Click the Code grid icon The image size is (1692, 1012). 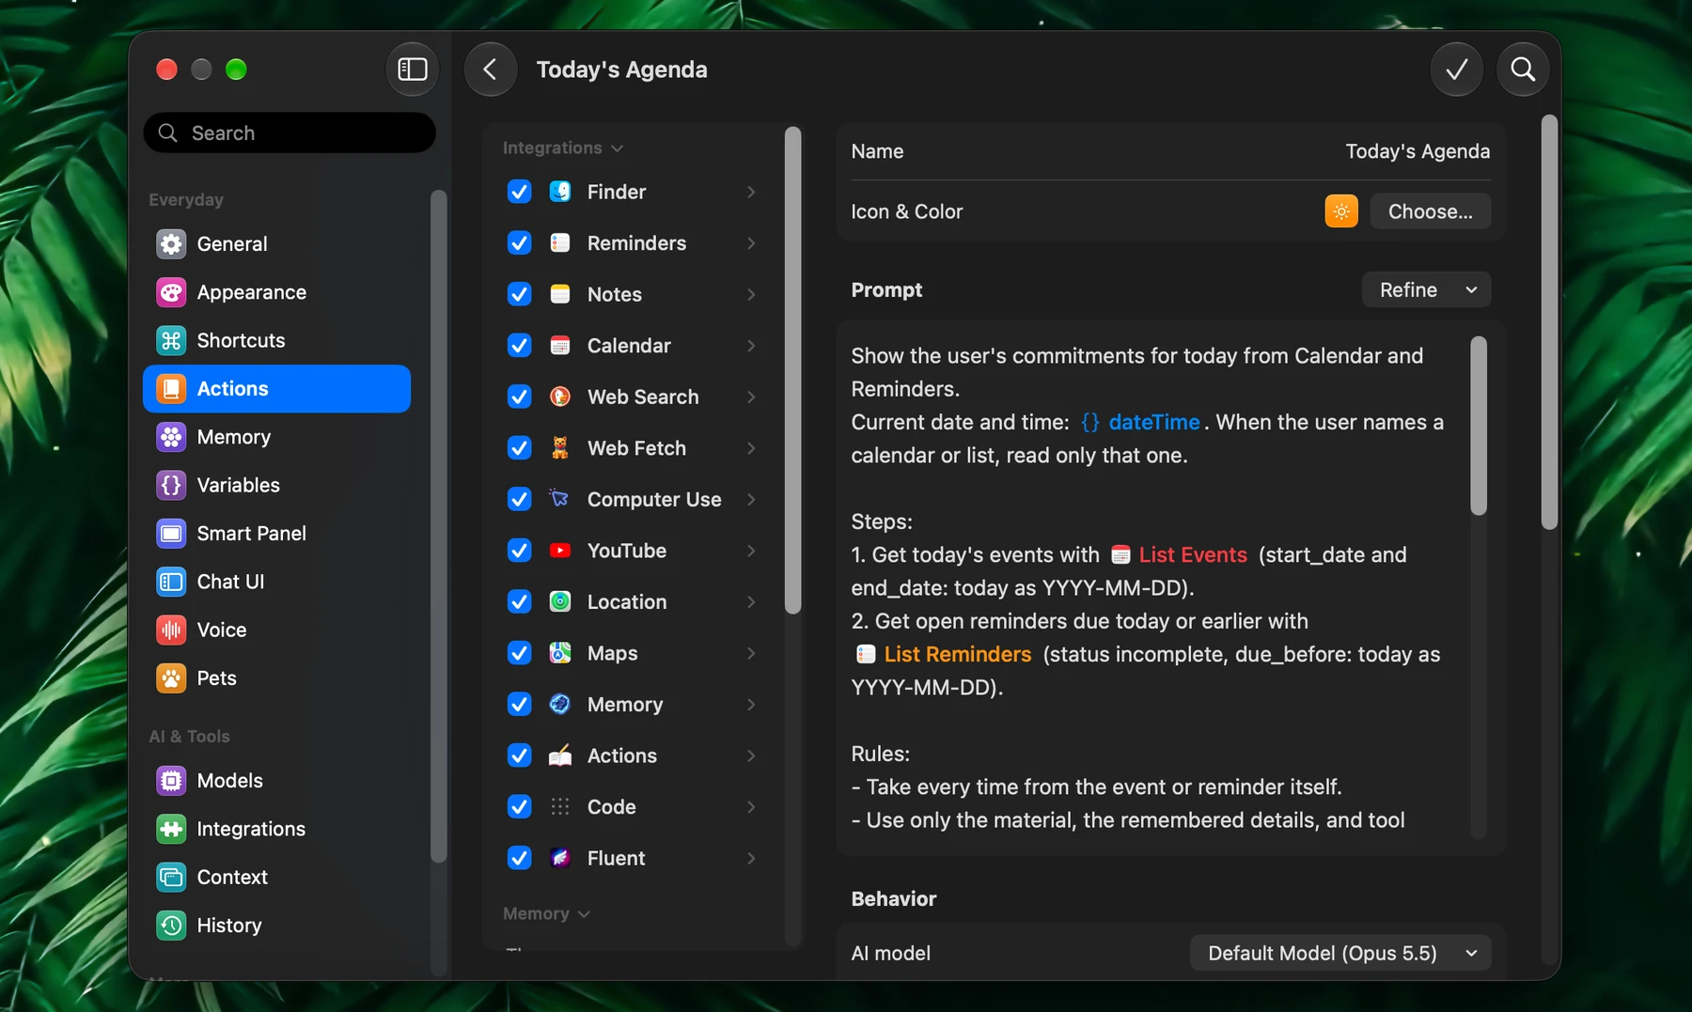point(560,807)
